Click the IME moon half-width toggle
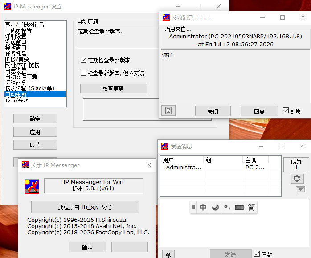Screen dimensions: 311x258 (x=215, y=207)
